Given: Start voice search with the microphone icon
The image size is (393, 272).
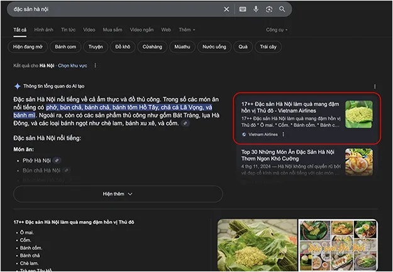Looking at the screenshot, I should pos(256,9).
